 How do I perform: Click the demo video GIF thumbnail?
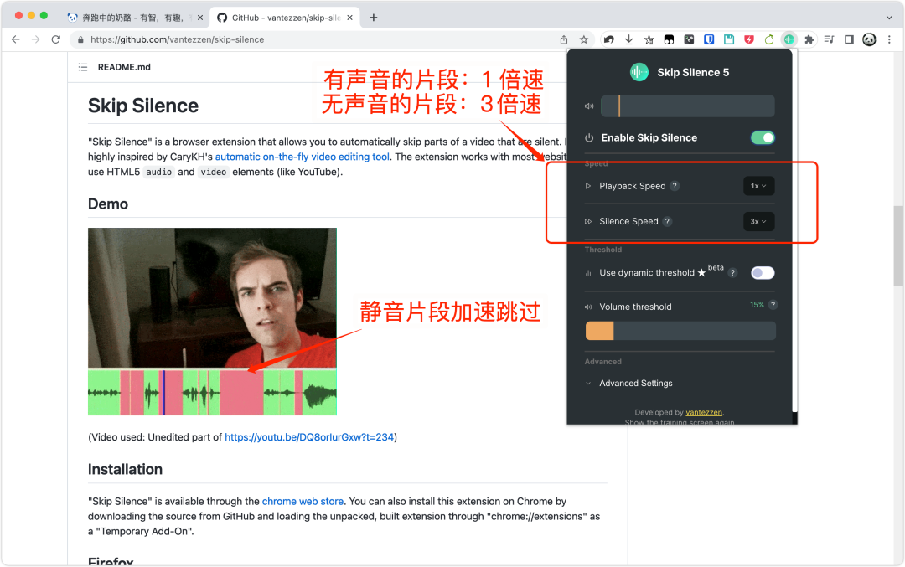coord(212,322)
